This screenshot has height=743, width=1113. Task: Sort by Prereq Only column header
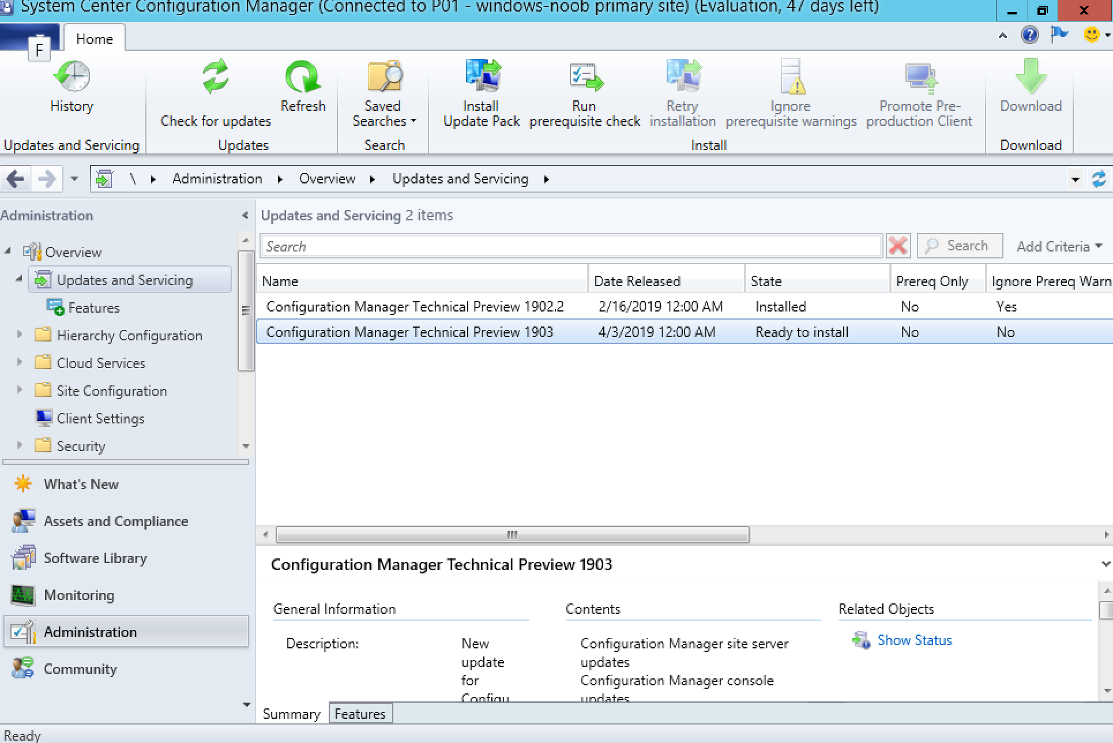click(x=938, y=281)
